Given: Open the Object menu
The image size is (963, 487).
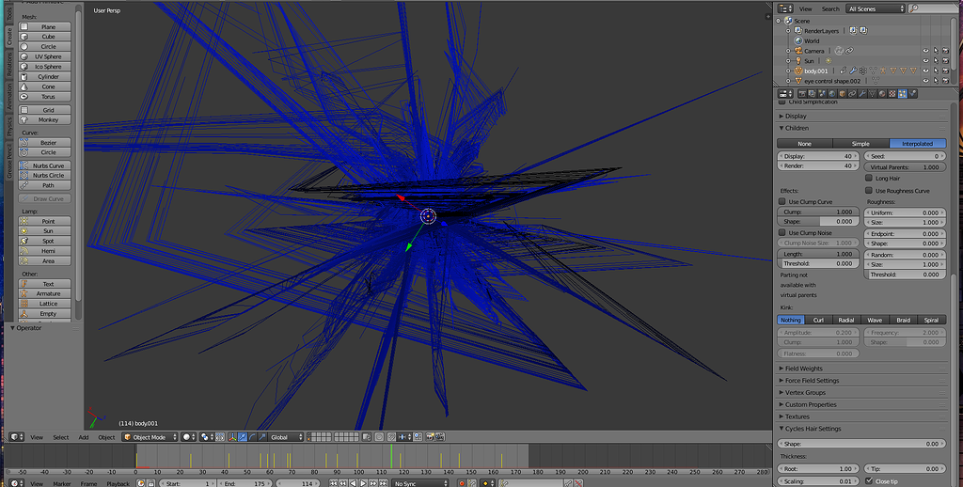Looking at the screenshot, I should (106, 437).
